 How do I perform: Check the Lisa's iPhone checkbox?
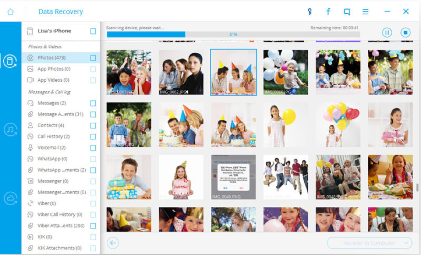point(93,31)
